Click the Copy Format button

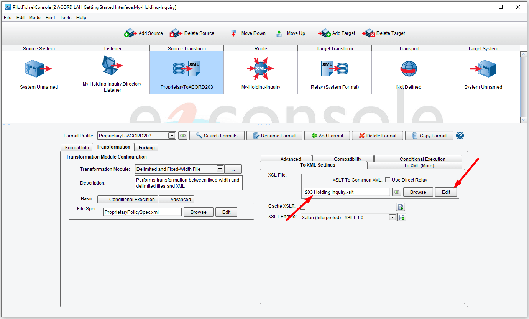click(429, 136)
